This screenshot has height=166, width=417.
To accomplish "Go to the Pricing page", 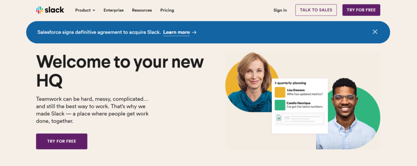I will coord(167,10).
